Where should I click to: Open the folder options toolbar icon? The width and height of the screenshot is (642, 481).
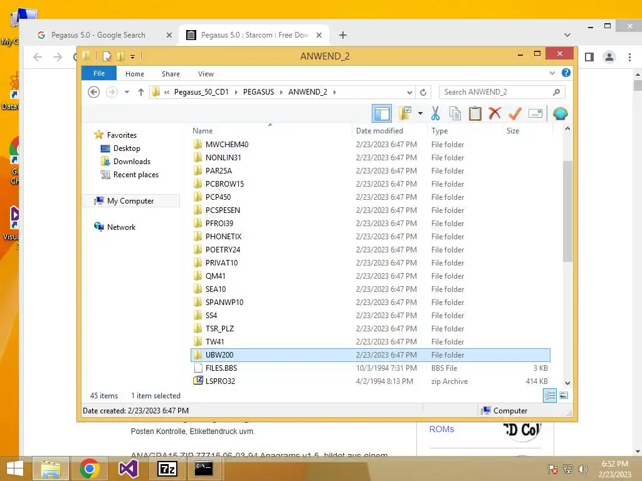coord(406,114)
